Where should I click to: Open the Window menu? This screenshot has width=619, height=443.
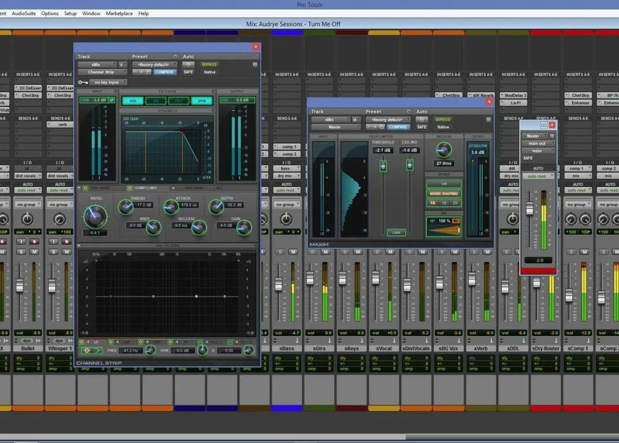click(x=91, y=14)
